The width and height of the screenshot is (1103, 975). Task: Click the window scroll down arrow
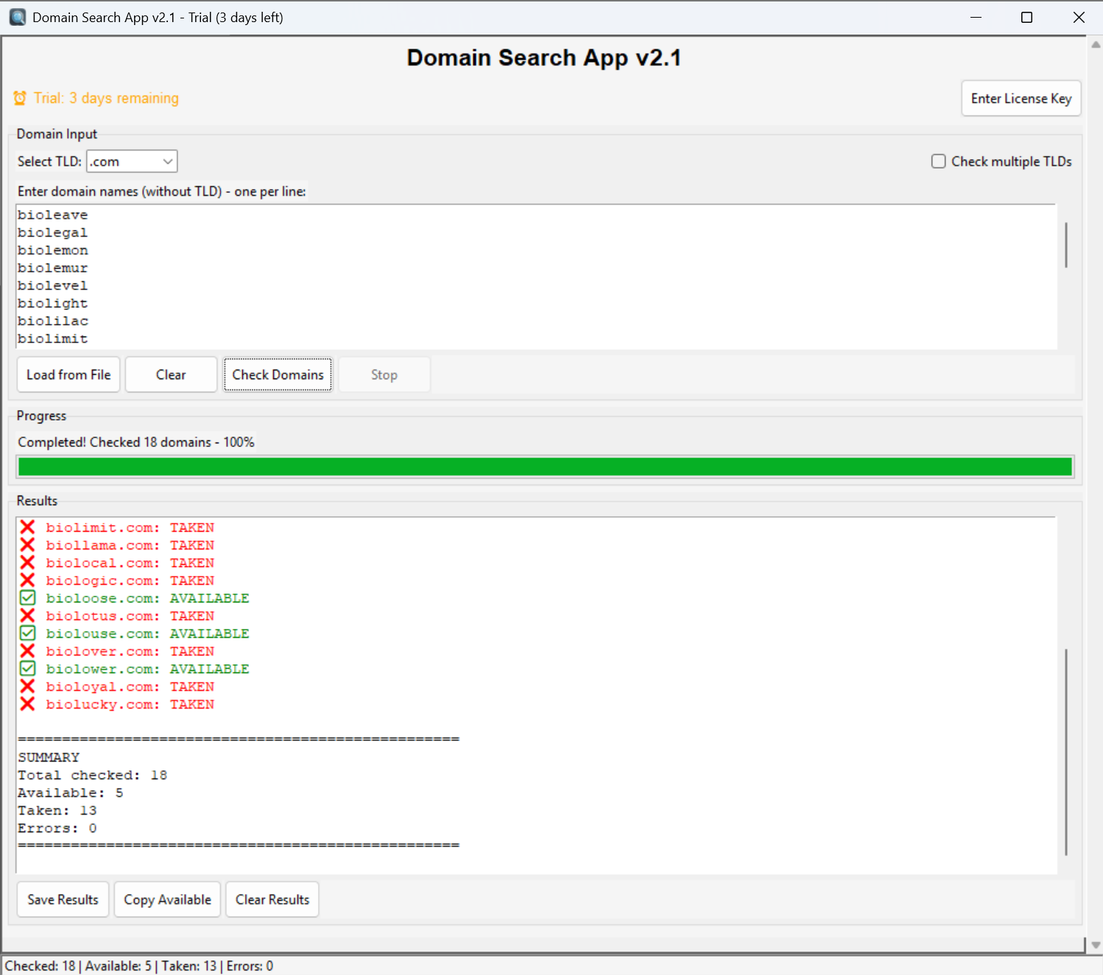(x=1096, y=945)
